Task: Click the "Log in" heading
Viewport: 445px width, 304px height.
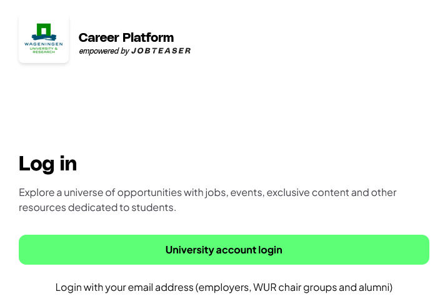Action: pyautogui.click(x=48, y=164)
